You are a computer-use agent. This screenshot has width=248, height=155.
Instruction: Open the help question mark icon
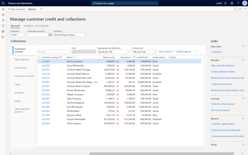(238, 3)
